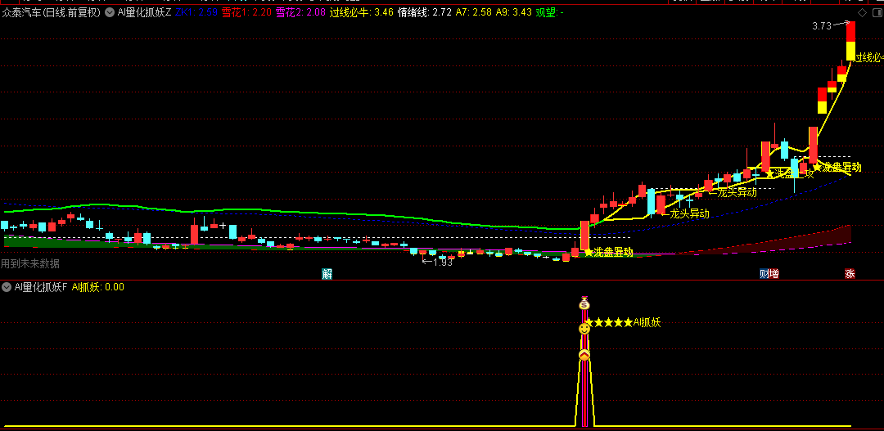
Task: Click the 雪花2: 2.08 legend value
Action: 300,12
